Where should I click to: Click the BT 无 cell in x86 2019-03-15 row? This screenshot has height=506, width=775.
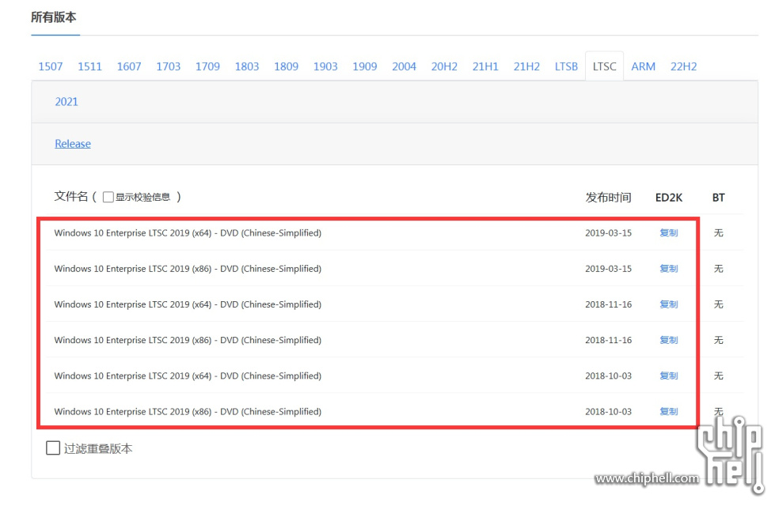pyautogui.click(x=719, y=269)
